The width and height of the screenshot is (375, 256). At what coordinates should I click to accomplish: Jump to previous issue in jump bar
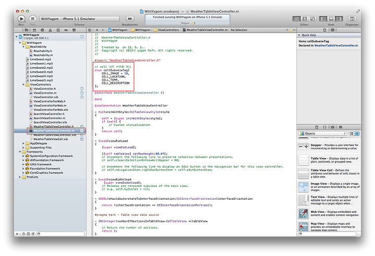click(x=287, y=30)
